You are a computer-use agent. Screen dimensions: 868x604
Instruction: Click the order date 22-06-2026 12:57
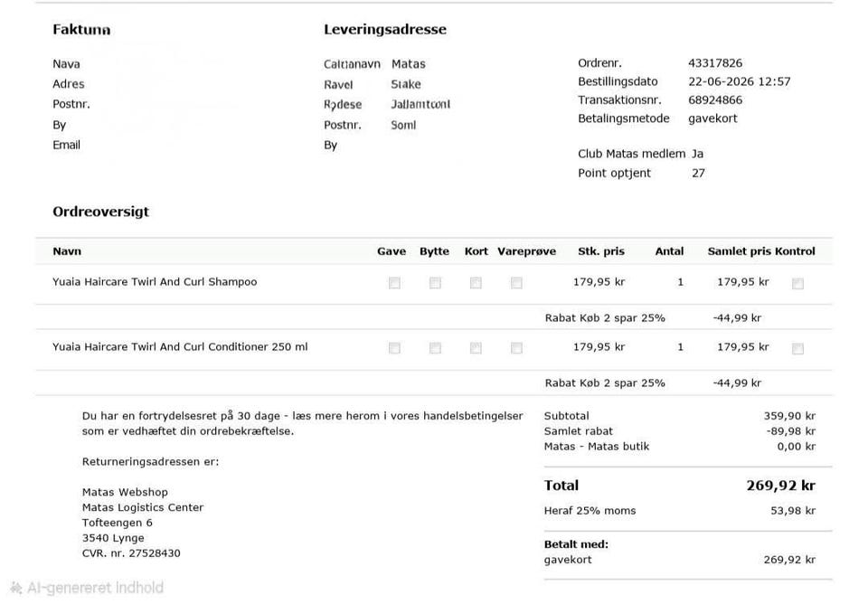pos(739,81)
